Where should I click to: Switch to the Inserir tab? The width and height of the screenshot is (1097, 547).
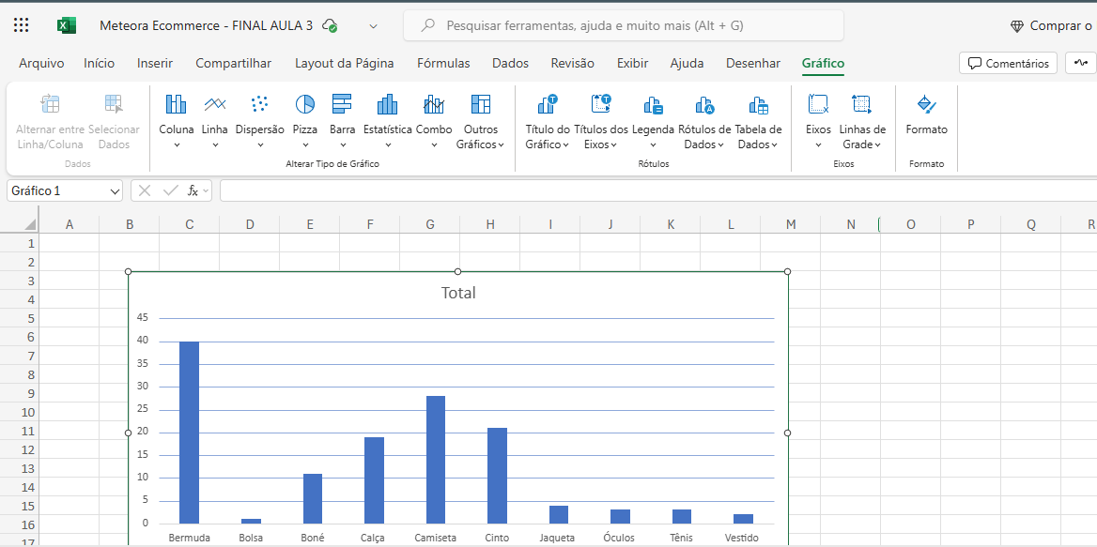click(x=155, y=63)
